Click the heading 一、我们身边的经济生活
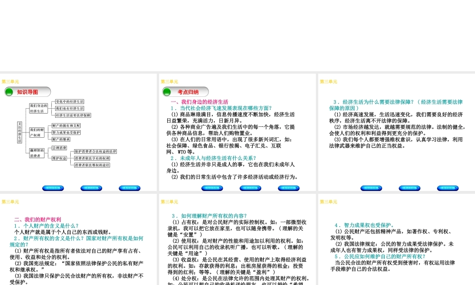This screenshot has height=285, width=475. 199,102
